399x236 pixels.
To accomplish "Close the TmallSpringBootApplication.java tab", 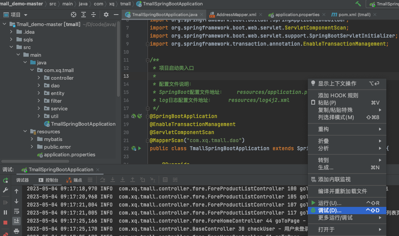I will (202, 15).
